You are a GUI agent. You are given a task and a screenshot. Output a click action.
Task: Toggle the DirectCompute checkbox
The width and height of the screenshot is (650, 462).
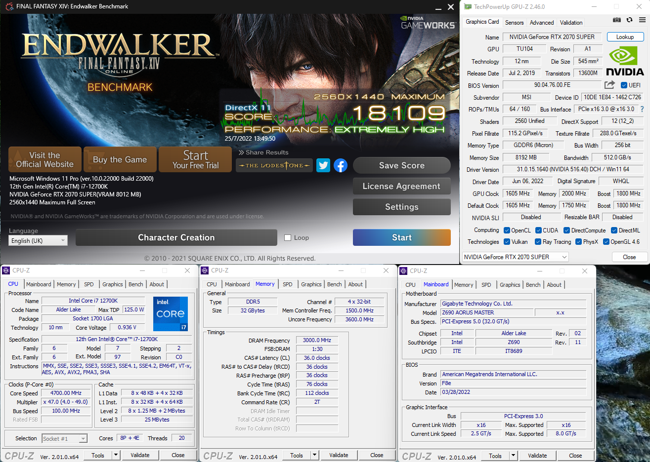566,231
